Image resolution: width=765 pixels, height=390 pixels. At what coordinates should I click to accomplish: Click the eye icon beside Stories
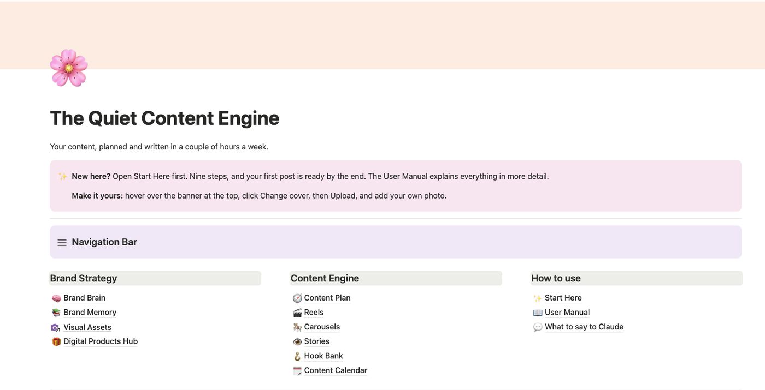click(x=297, y=342)
